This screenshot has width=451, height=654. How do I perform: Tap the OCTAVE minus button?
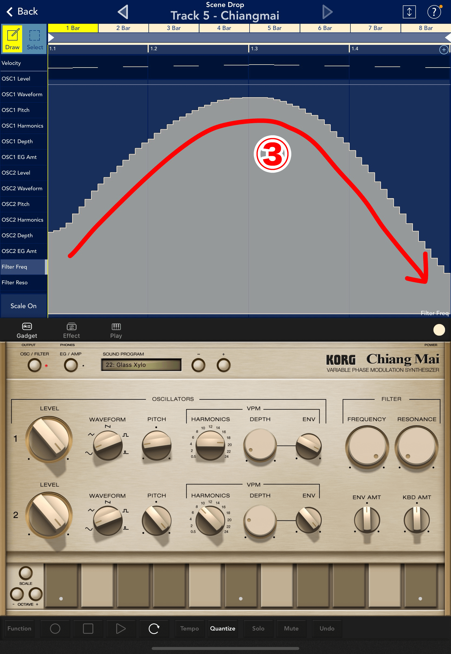point(17,594)
